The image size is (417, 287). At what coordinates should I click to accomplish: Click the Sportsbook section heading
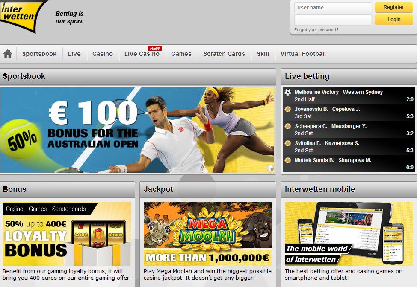click(24, 76)
